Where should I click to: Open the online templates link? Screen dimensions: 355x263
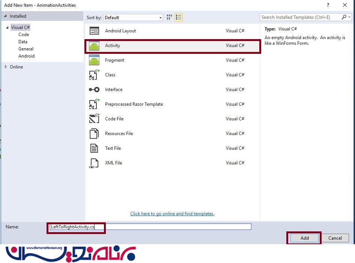(172, 214)
